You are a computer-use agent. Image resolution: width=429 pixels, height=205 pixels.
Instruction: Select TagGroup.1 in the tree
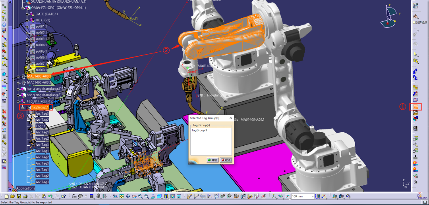pyautogui.click(x=40, y=107)
